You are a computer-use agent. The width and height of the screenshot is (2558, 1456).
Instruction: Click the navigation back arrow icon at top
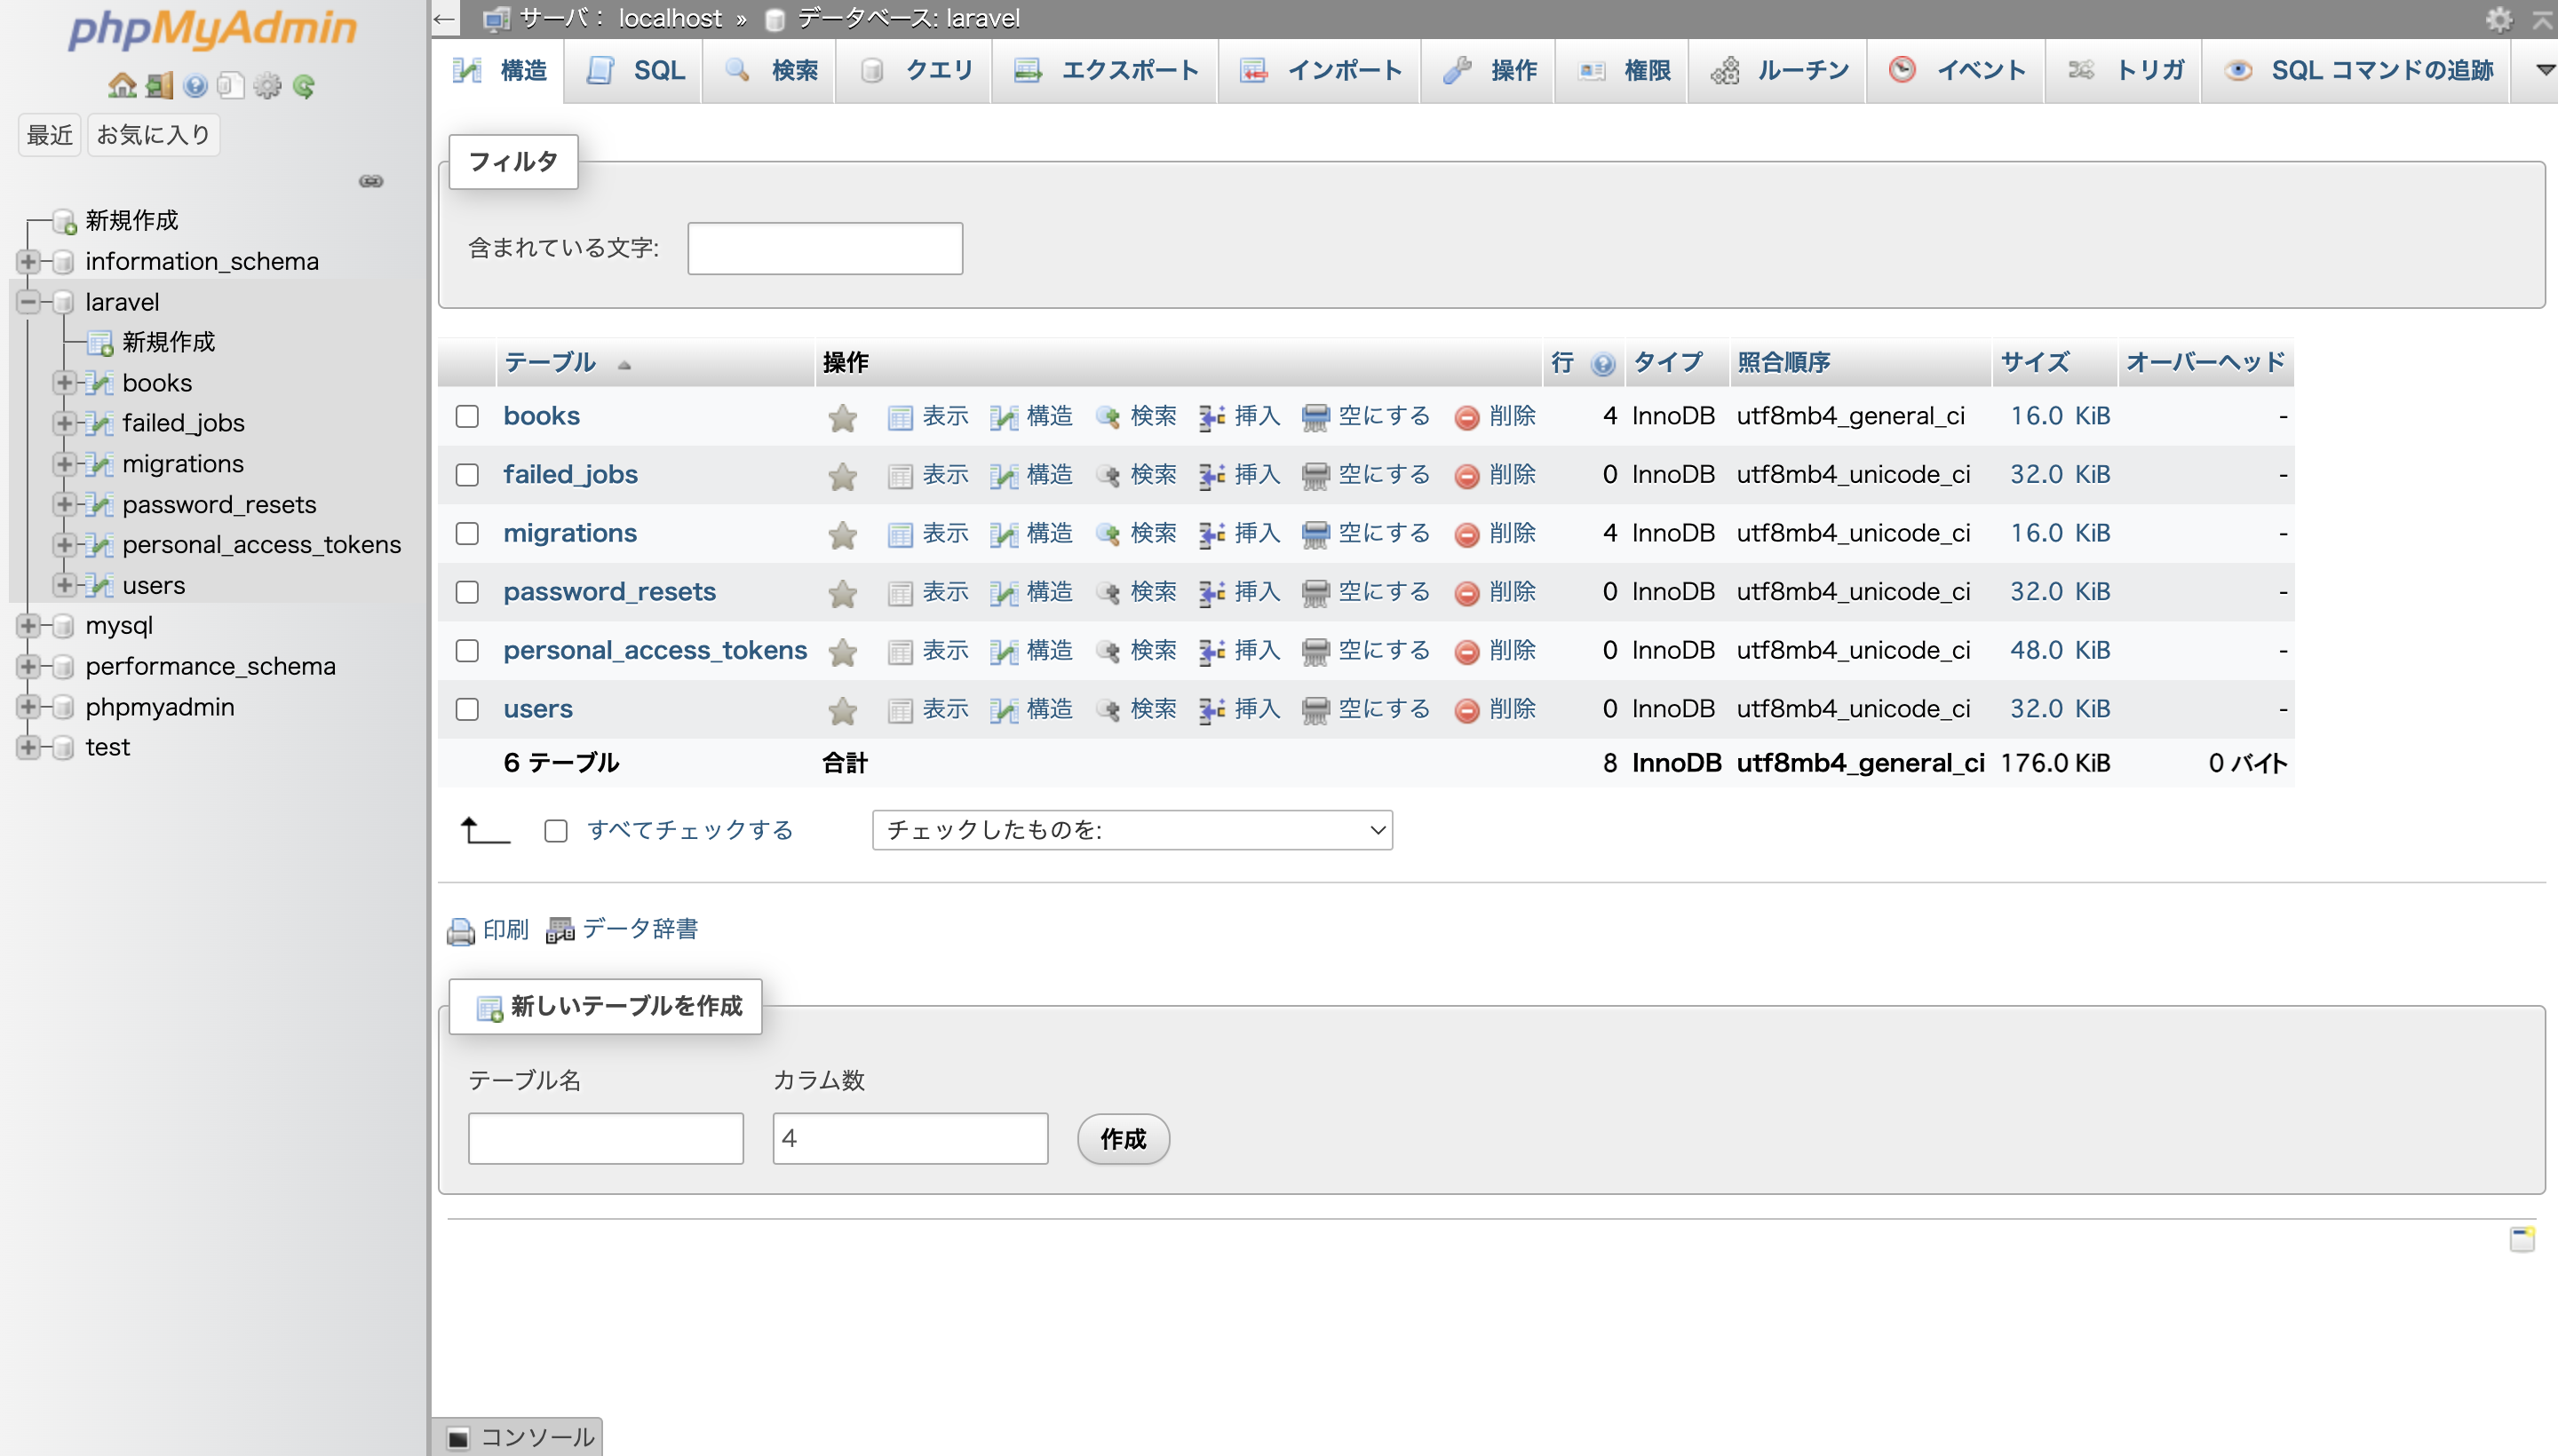pyautogui.click(x=444, y=19)
